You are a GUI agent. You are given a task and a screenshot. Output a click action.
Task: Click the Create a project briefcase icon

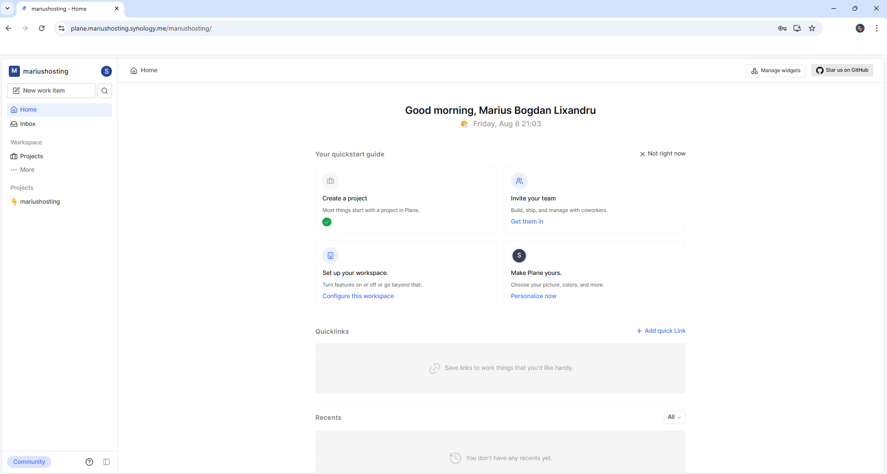click(331, 181)
